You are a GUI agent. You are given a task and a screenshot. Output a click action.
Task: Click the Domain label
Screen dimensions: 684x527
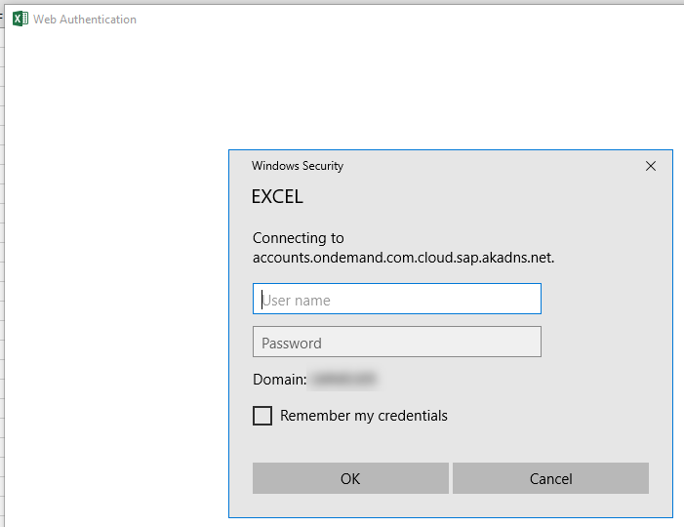point(280,379)
